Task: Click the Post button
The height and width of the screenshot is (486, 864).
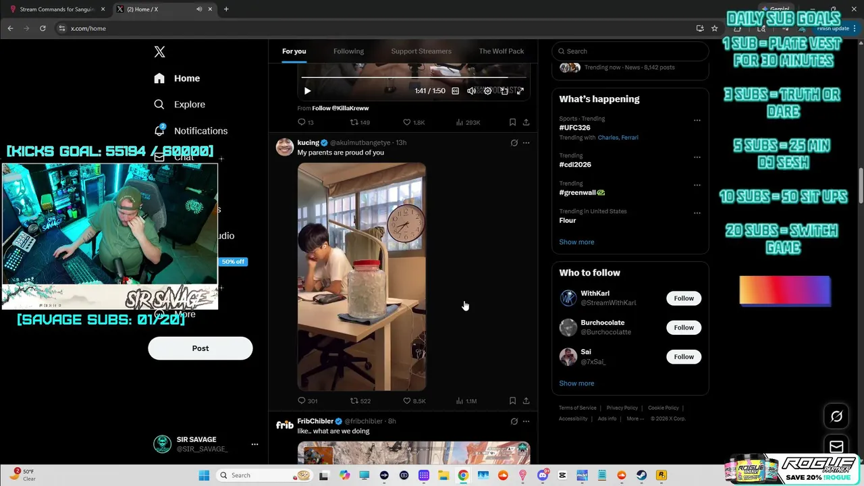Action: coord(200,348)
